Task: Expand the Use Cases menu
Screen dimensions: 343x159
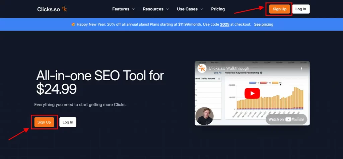Action: (190, 9)
